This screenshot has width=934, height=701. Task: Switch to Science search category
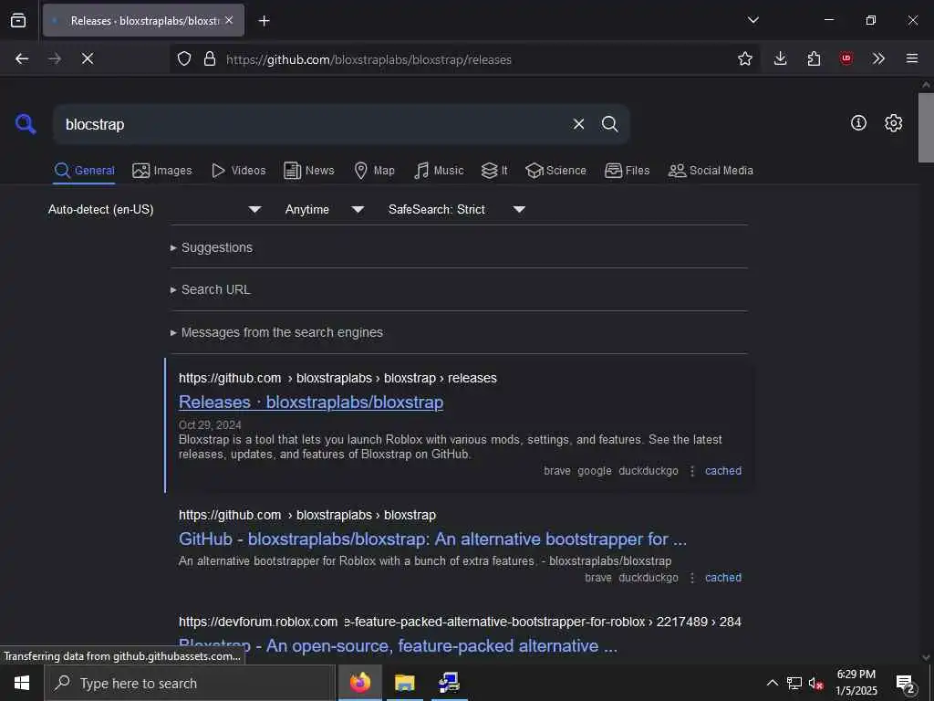(555, 171)
